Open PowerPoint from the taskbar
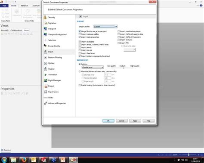The width and height of the screenshot is (204, 163). pyautogui.click(x=63, y=160)
